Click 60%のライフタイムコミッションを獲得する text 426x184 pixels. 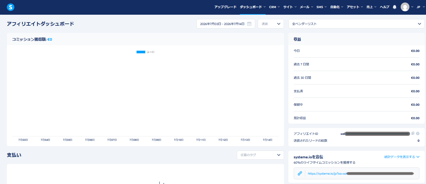click(x=324, y=162)
